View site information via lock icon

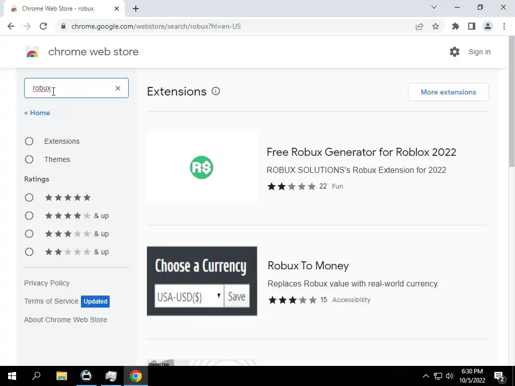click(x=64, y=26)
